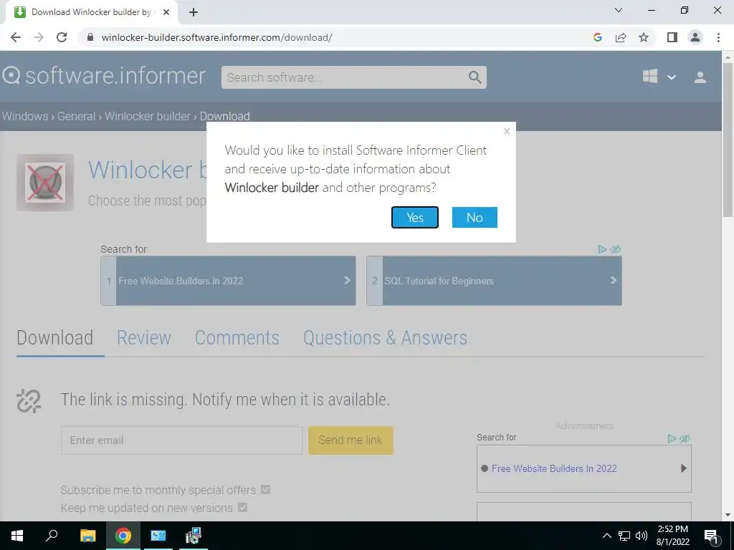Click the padlock site info icon
Screen dimensions: 734x550
coord(90,37)
